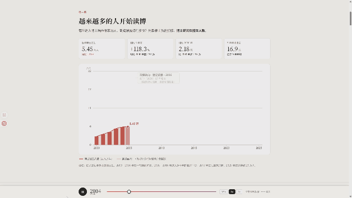Image resolution: width=352 pixels, height=198 pixels.
Task: Click the 5.45 data point on chart
Action: coord(128,127)
